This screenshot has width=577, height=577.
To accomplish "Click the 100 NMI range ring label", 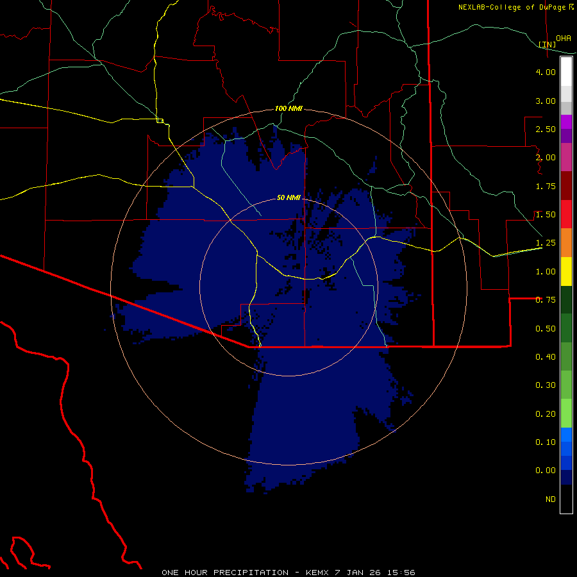I will (x=288, y=108).
